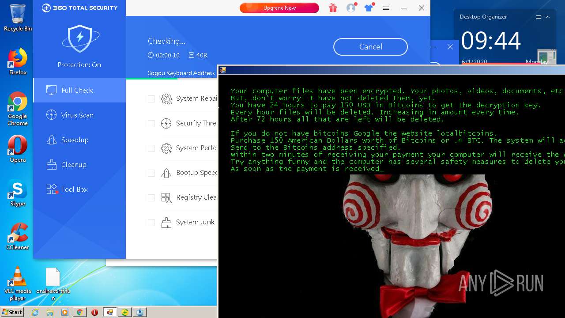Open the Firefox desktop shortcut
This screenshot has width=565, height=318.
pos(18,62)
